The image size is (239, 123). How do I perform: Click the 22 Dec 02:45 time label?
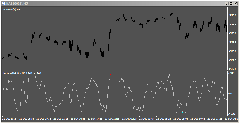point(146,118)
